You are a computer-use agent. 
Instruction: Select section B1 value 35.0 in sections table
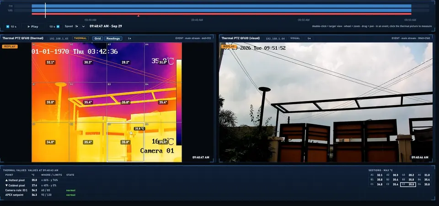click(x=376, y=180)
